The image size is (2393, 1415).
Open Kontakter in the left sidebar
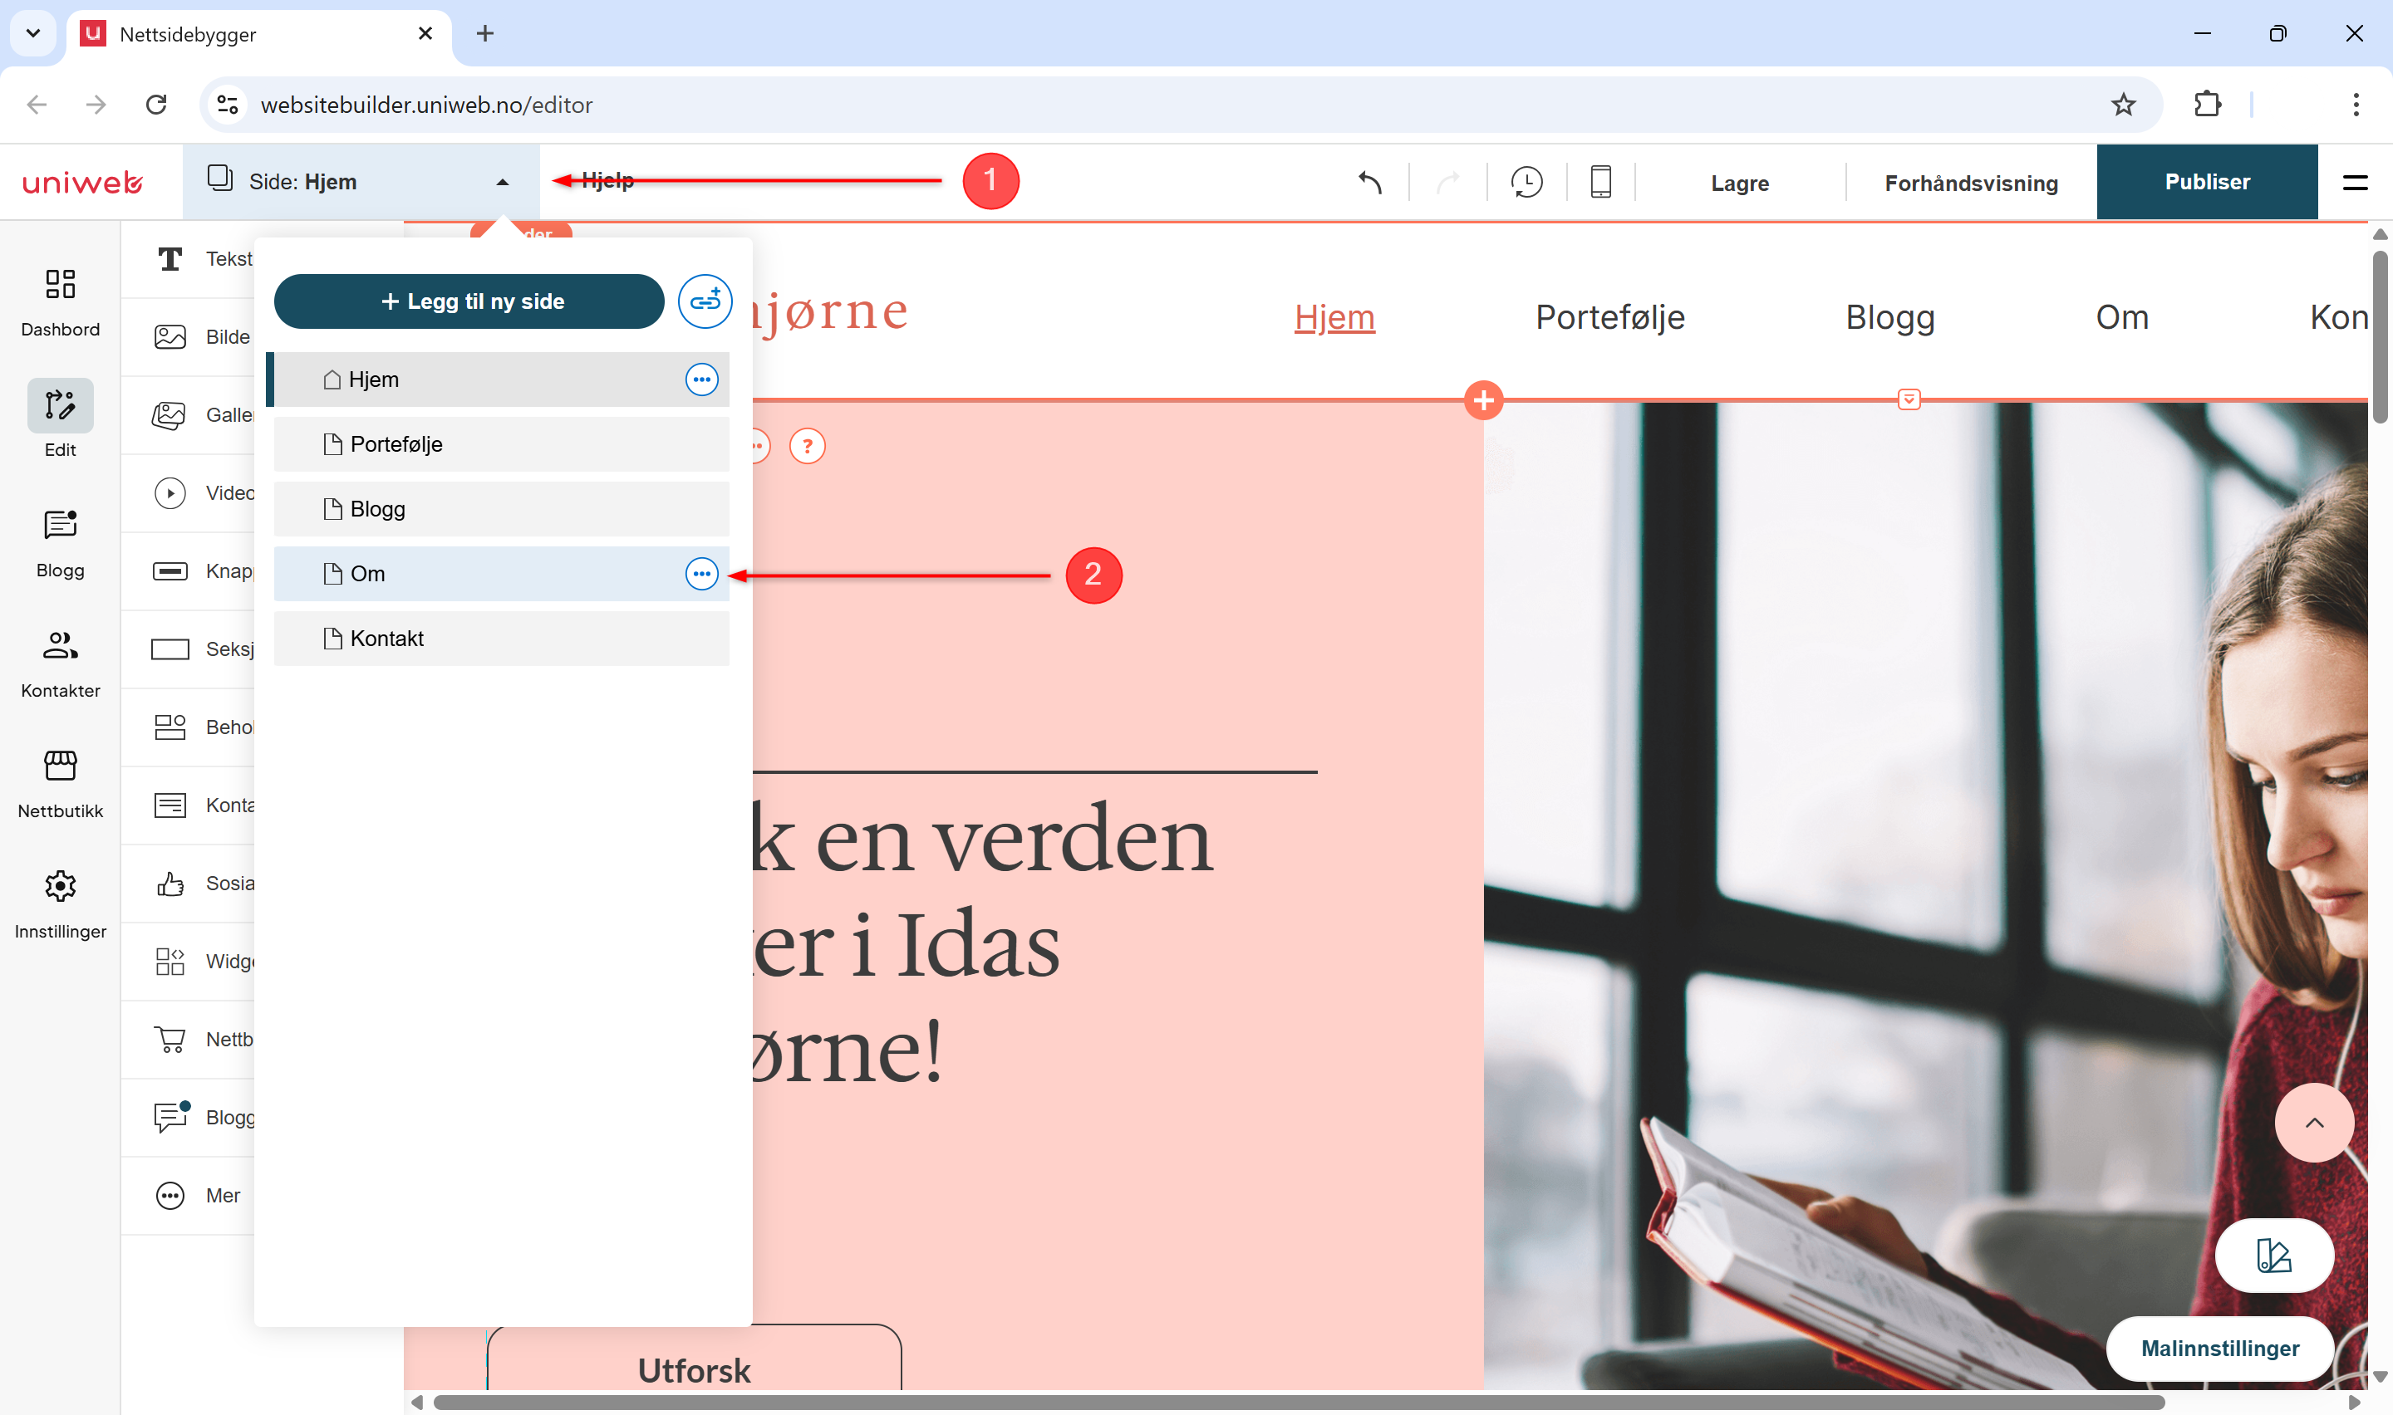pos(60,663)
